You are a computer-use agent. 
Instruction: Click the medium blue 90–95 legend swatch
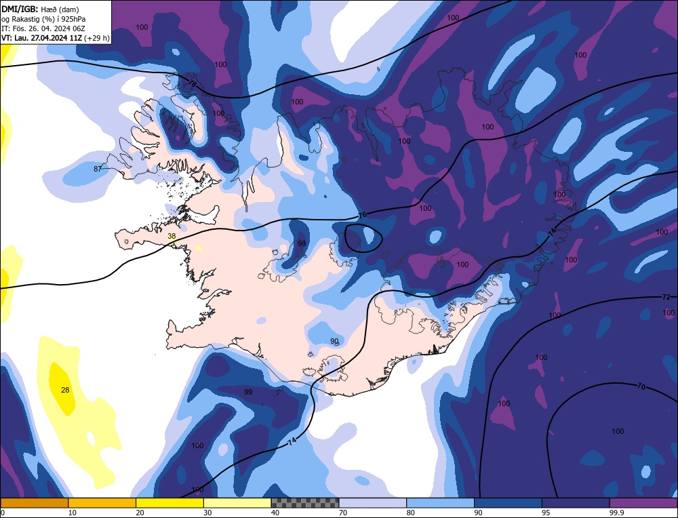(508, 503)
